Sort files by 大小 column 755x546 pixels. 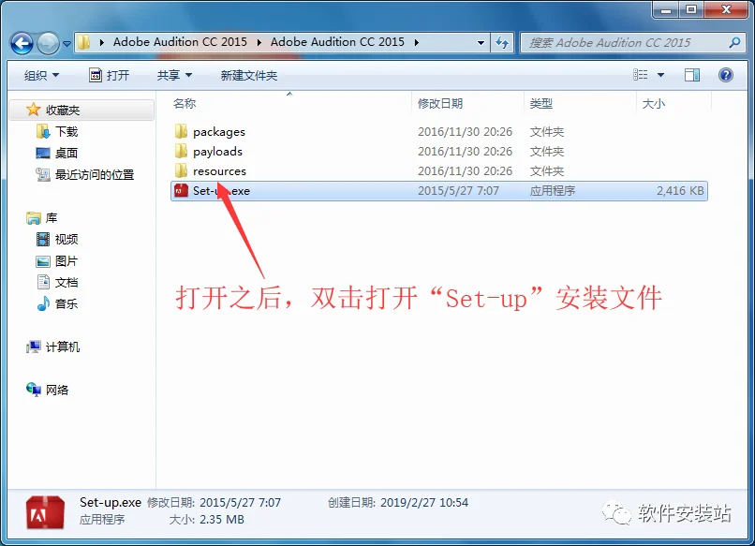pyautogui.click(x=654, y=104)
